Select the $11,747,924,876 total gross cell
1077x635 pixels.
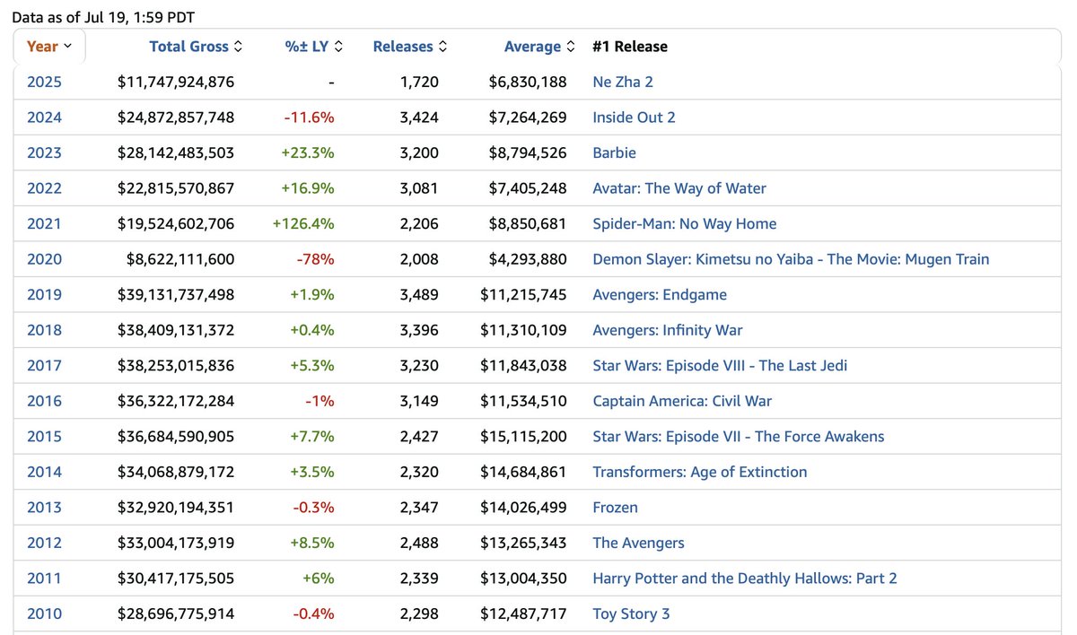click(176, 82)
